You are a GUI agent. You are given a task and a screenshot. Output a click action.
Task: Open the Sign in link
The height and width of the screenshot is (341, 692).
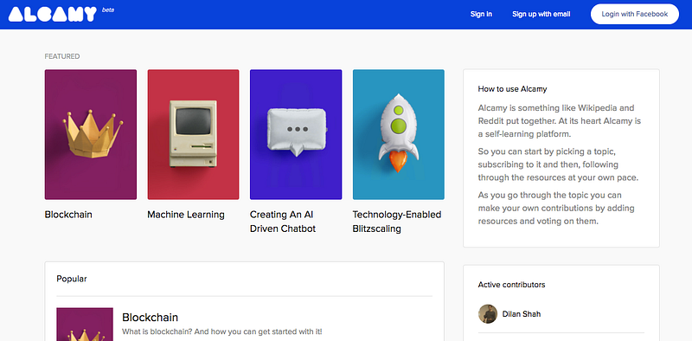pos(481,14)
